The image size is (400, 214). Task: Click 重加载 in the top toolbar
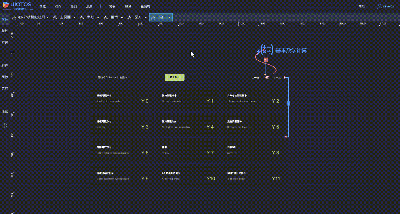[x=145, y=6]
